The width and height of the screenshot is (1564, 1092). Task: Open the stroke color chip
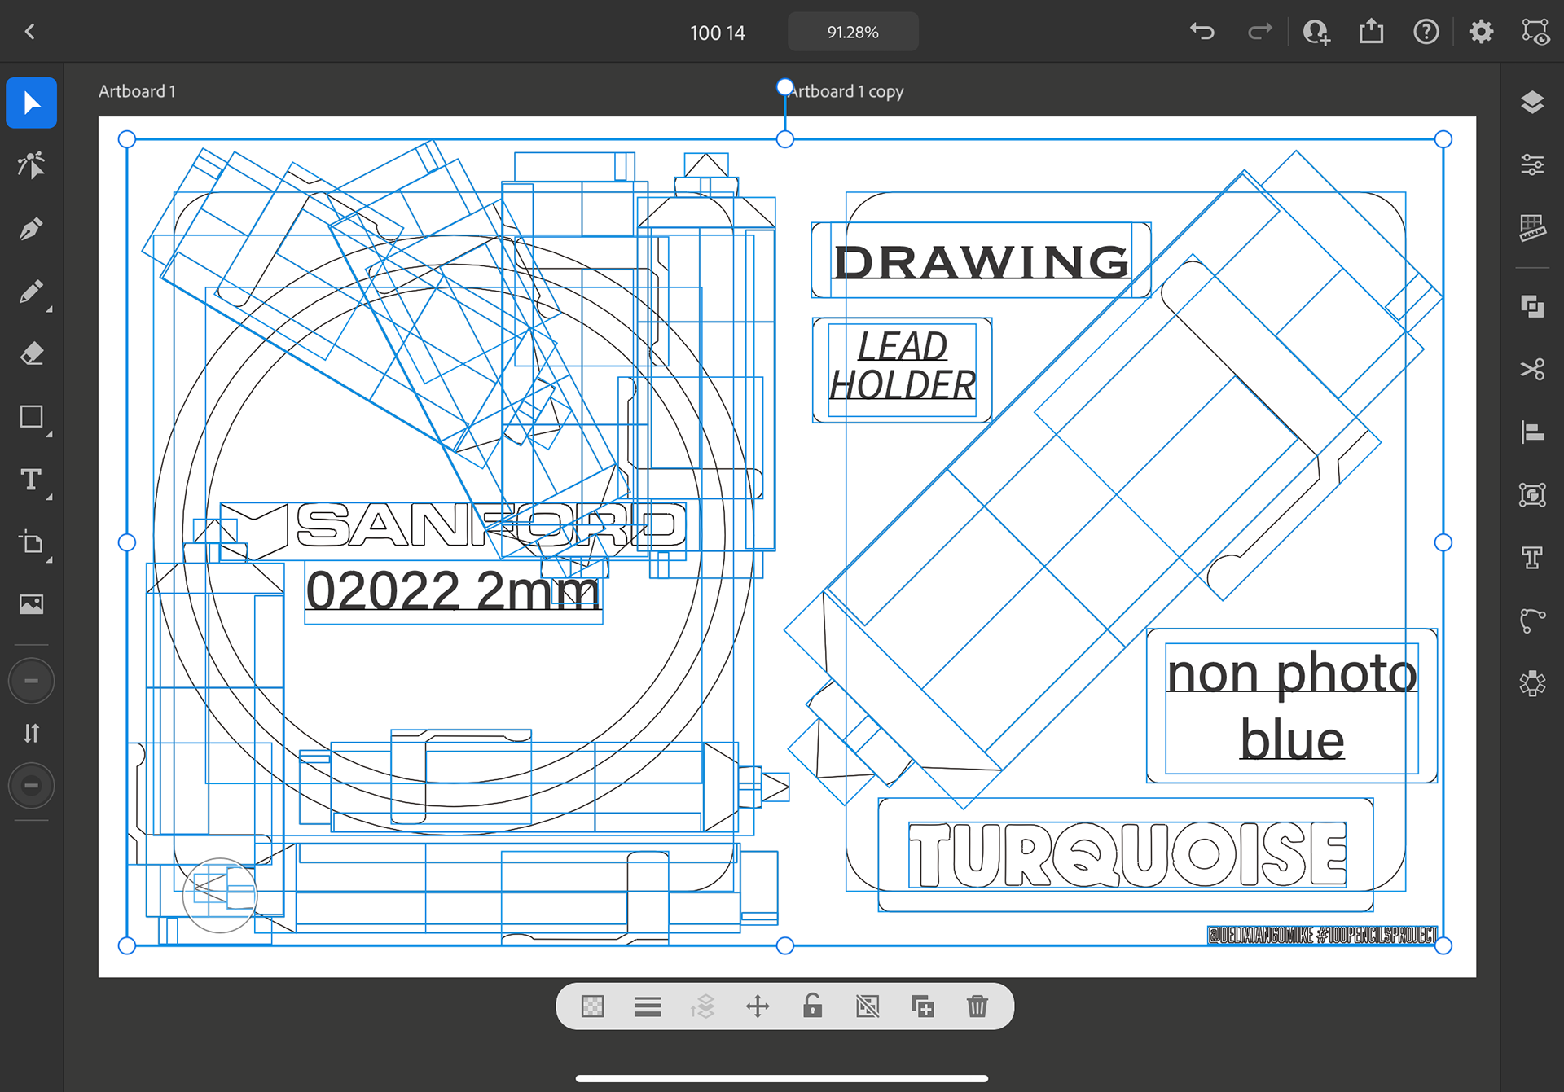pyautogui.click(x=31, y=786)
